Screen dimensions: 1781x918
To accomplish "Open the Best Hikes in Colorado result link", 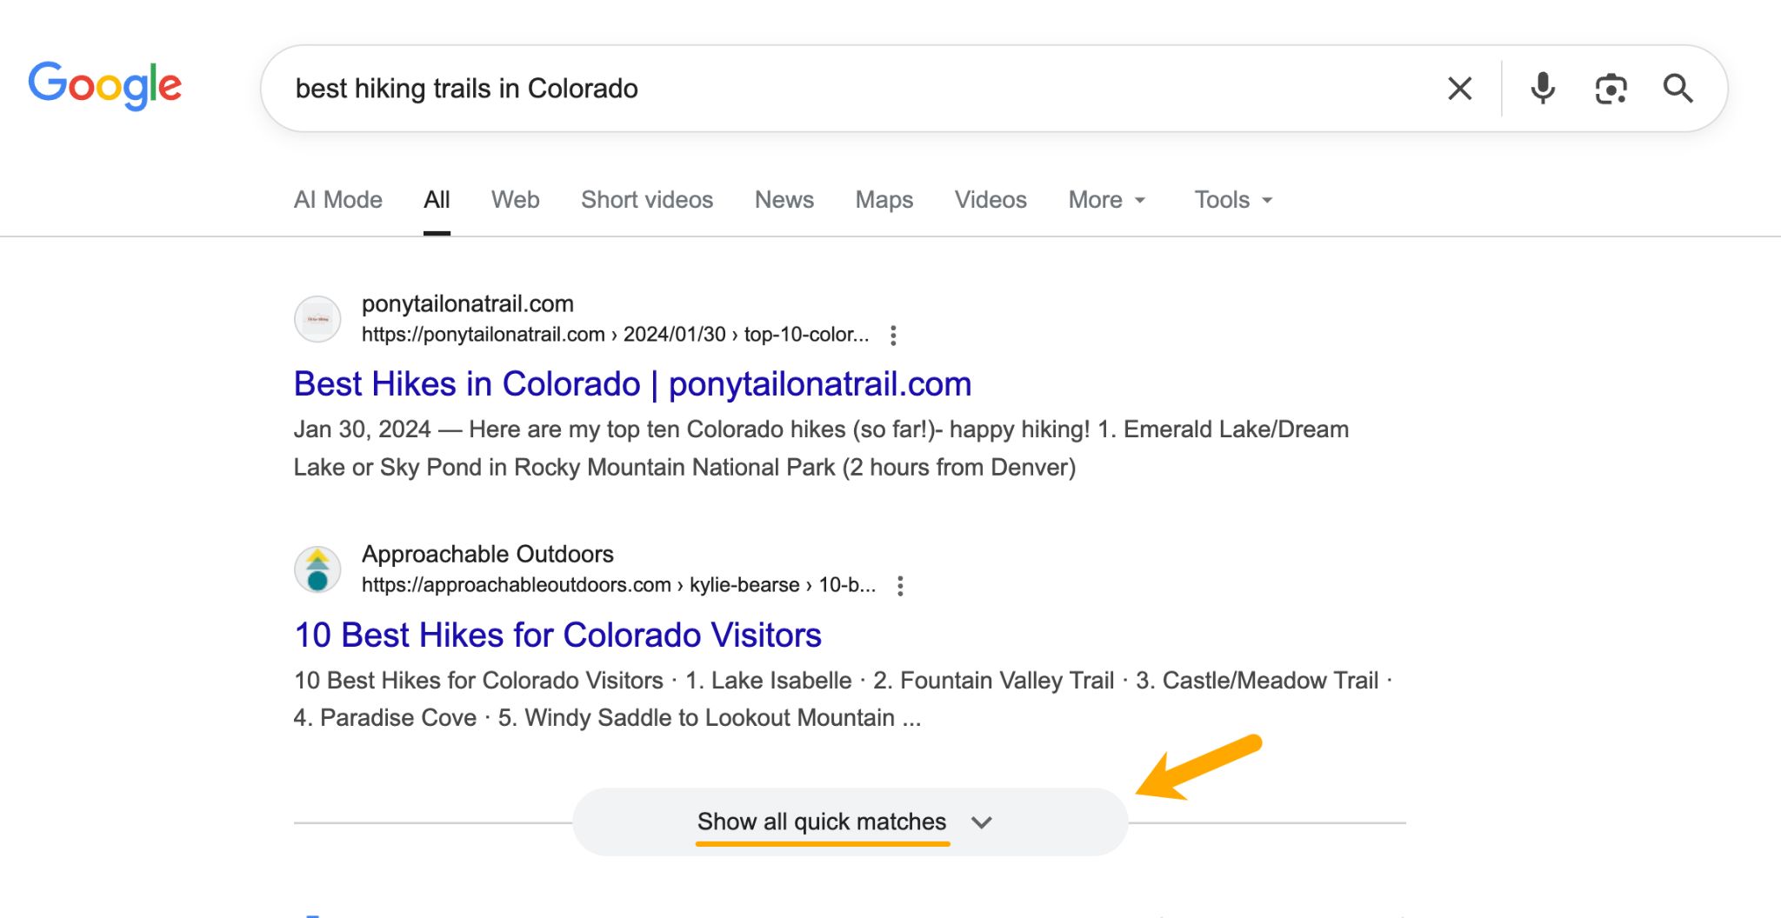I will [632, 383].
